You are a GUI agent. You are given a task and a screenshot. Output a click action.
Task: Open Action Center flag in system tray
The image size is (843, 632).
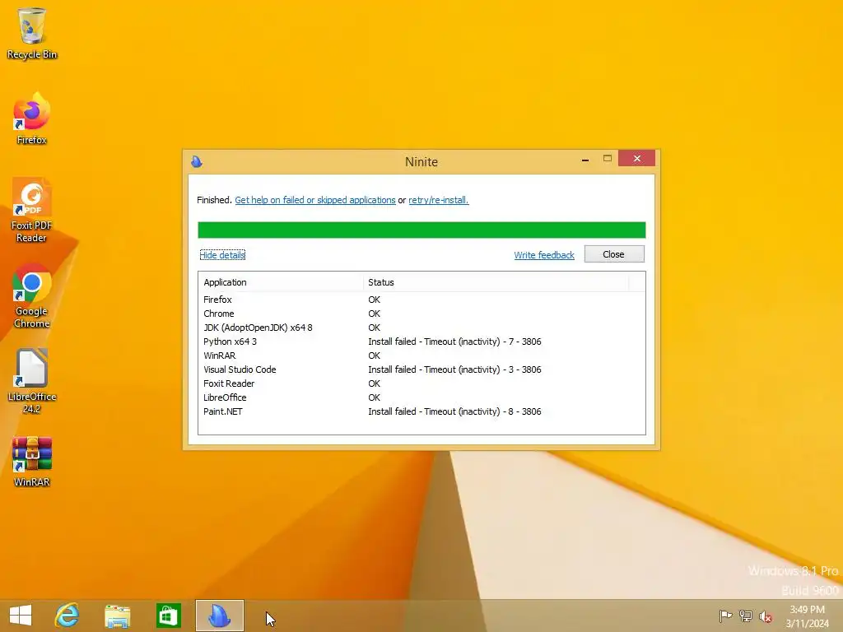click(x=725, y=616)
